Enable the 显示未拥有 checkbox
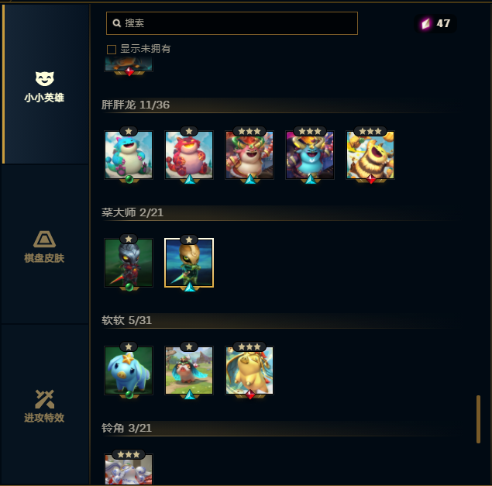 pyautogui.click(x=112, y=50)
